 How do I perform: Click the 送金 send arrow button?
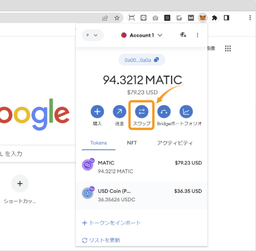(120, 112)
